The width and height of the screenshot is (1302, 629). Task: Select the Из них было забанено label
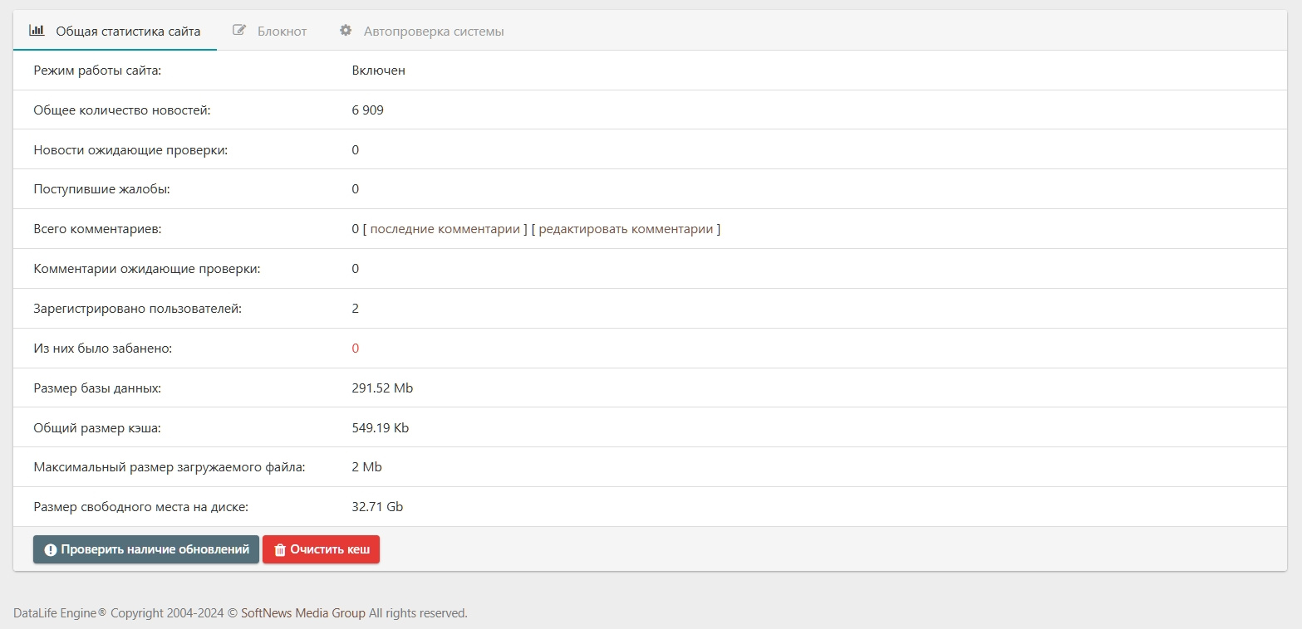point(103,349)
